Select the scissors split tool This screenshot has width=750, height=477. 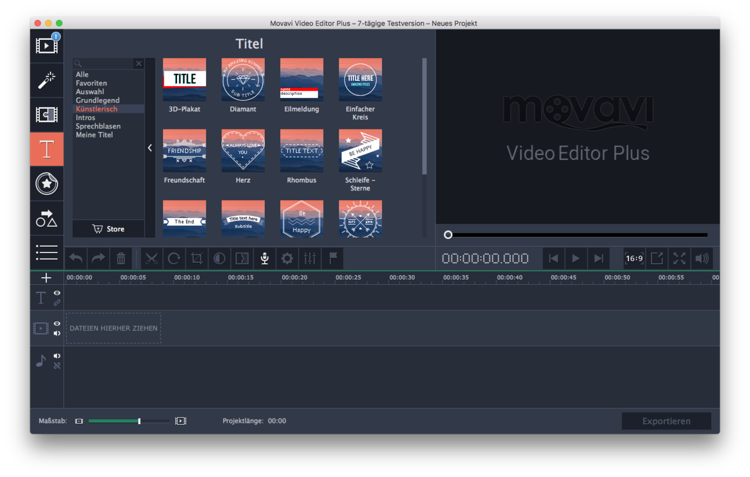[x=152, y=258]
